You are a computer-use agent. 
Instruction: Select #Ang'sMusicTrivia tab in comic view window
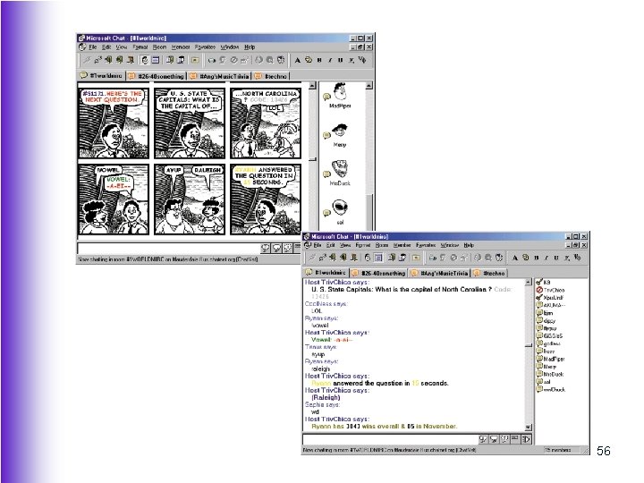click(220, 76)
